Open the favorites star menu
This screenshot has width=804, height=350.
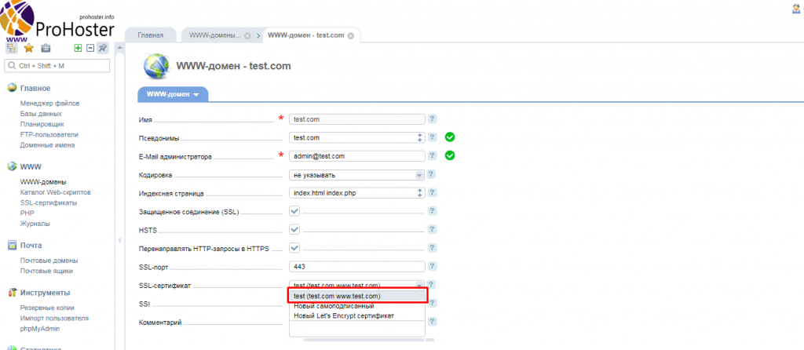[x=29, y=48]
